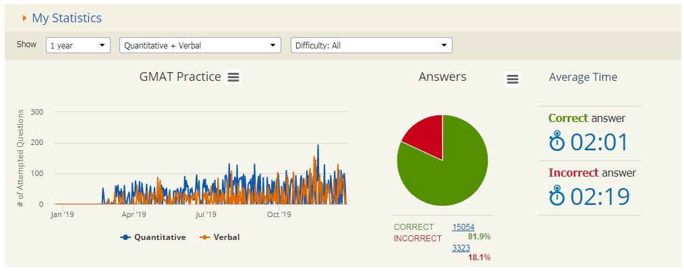684x271 pixels.
Task: Click the stopwatch icon beside 02:19
Action: click(x=557, y=196)
